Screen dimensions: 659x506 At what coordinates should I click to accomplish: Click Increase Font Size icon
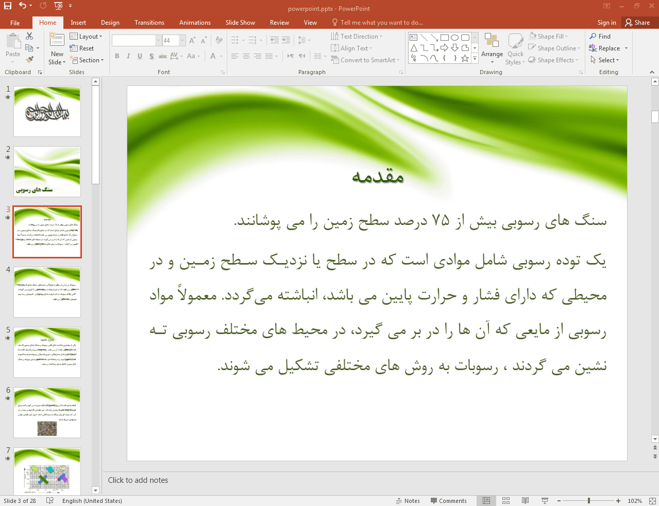click(192, 40)
